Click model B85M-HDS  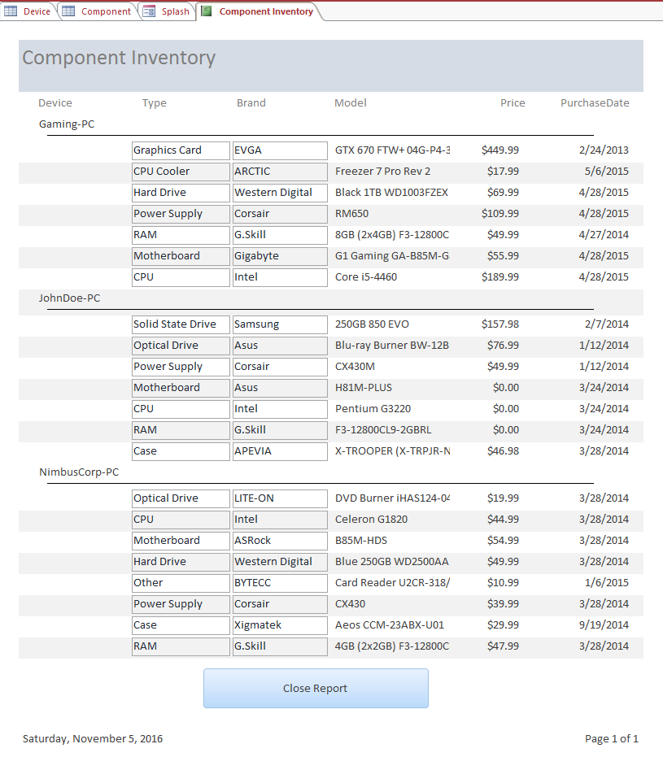[361, 541]
